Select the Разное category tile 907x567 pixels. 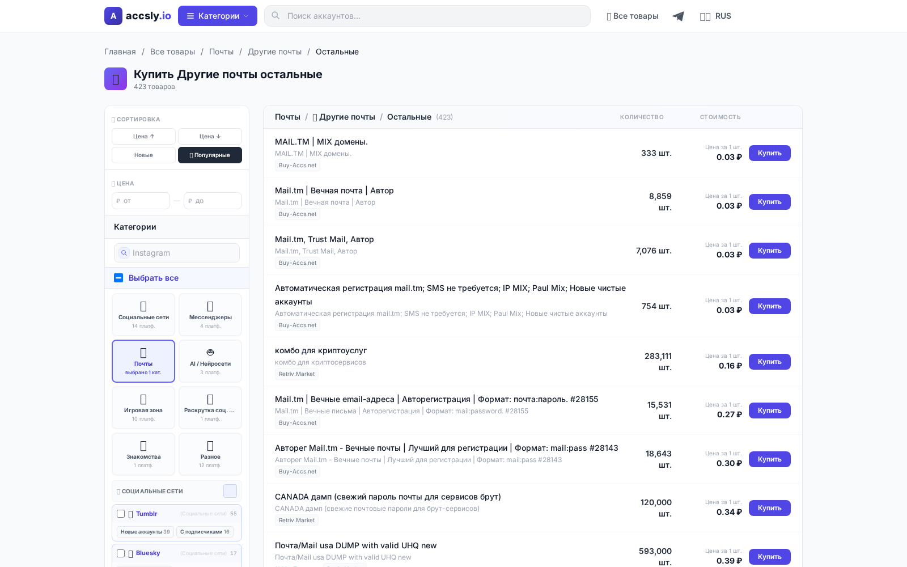click(x=210, y=454)
